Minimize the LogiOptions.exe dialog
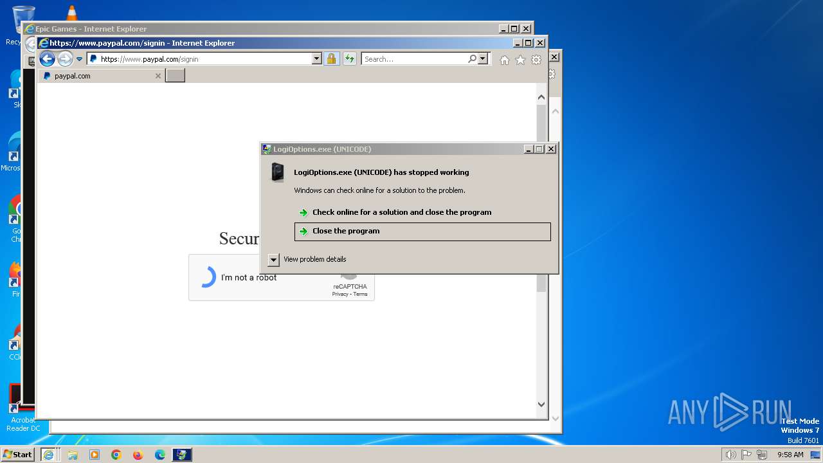The image size is (823, 463). point(529,149)
